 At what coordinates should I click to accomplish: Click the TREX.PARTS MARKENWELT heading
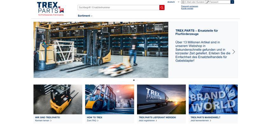coord(205,118)
